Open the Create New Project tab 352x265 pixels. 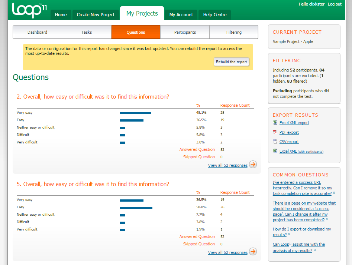[96, 15]
